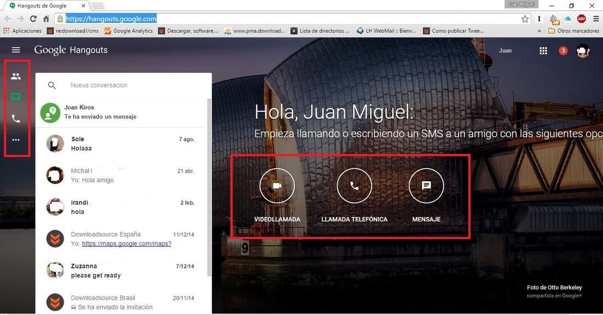Click the browser Forward arrow
This screenshot has width=603, height=315.
coord(20,19)
